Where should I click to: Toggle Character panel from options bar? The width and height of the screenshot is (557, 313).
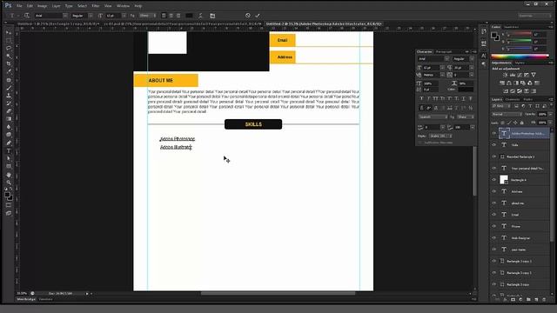pos(212,16)
